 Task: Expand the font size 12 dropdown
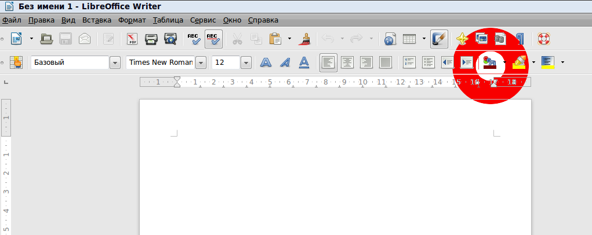point(246,63)
